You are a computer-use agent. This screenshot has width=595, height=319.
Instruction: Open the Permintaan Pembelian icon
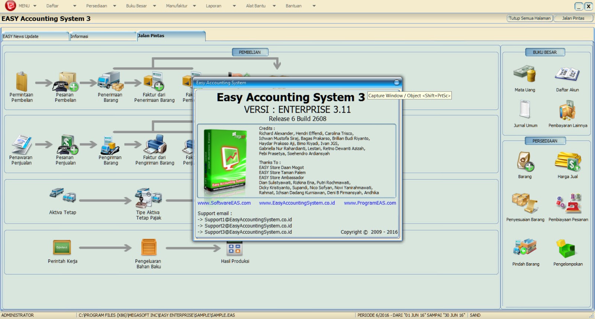(x=22, y=81)
